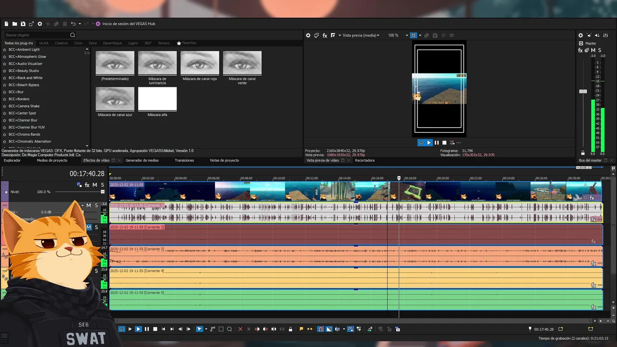The height and width of the screenshot is (347, 617).
Task: Adjust the video track Nivel slider
Action: click(103, 192)
